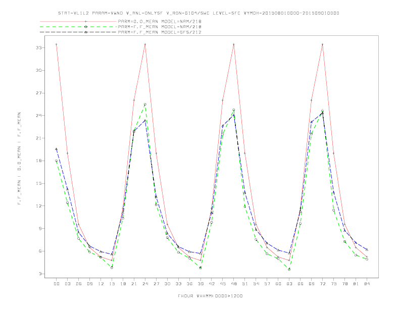Click x-axis tick label 03

(67, 284)
